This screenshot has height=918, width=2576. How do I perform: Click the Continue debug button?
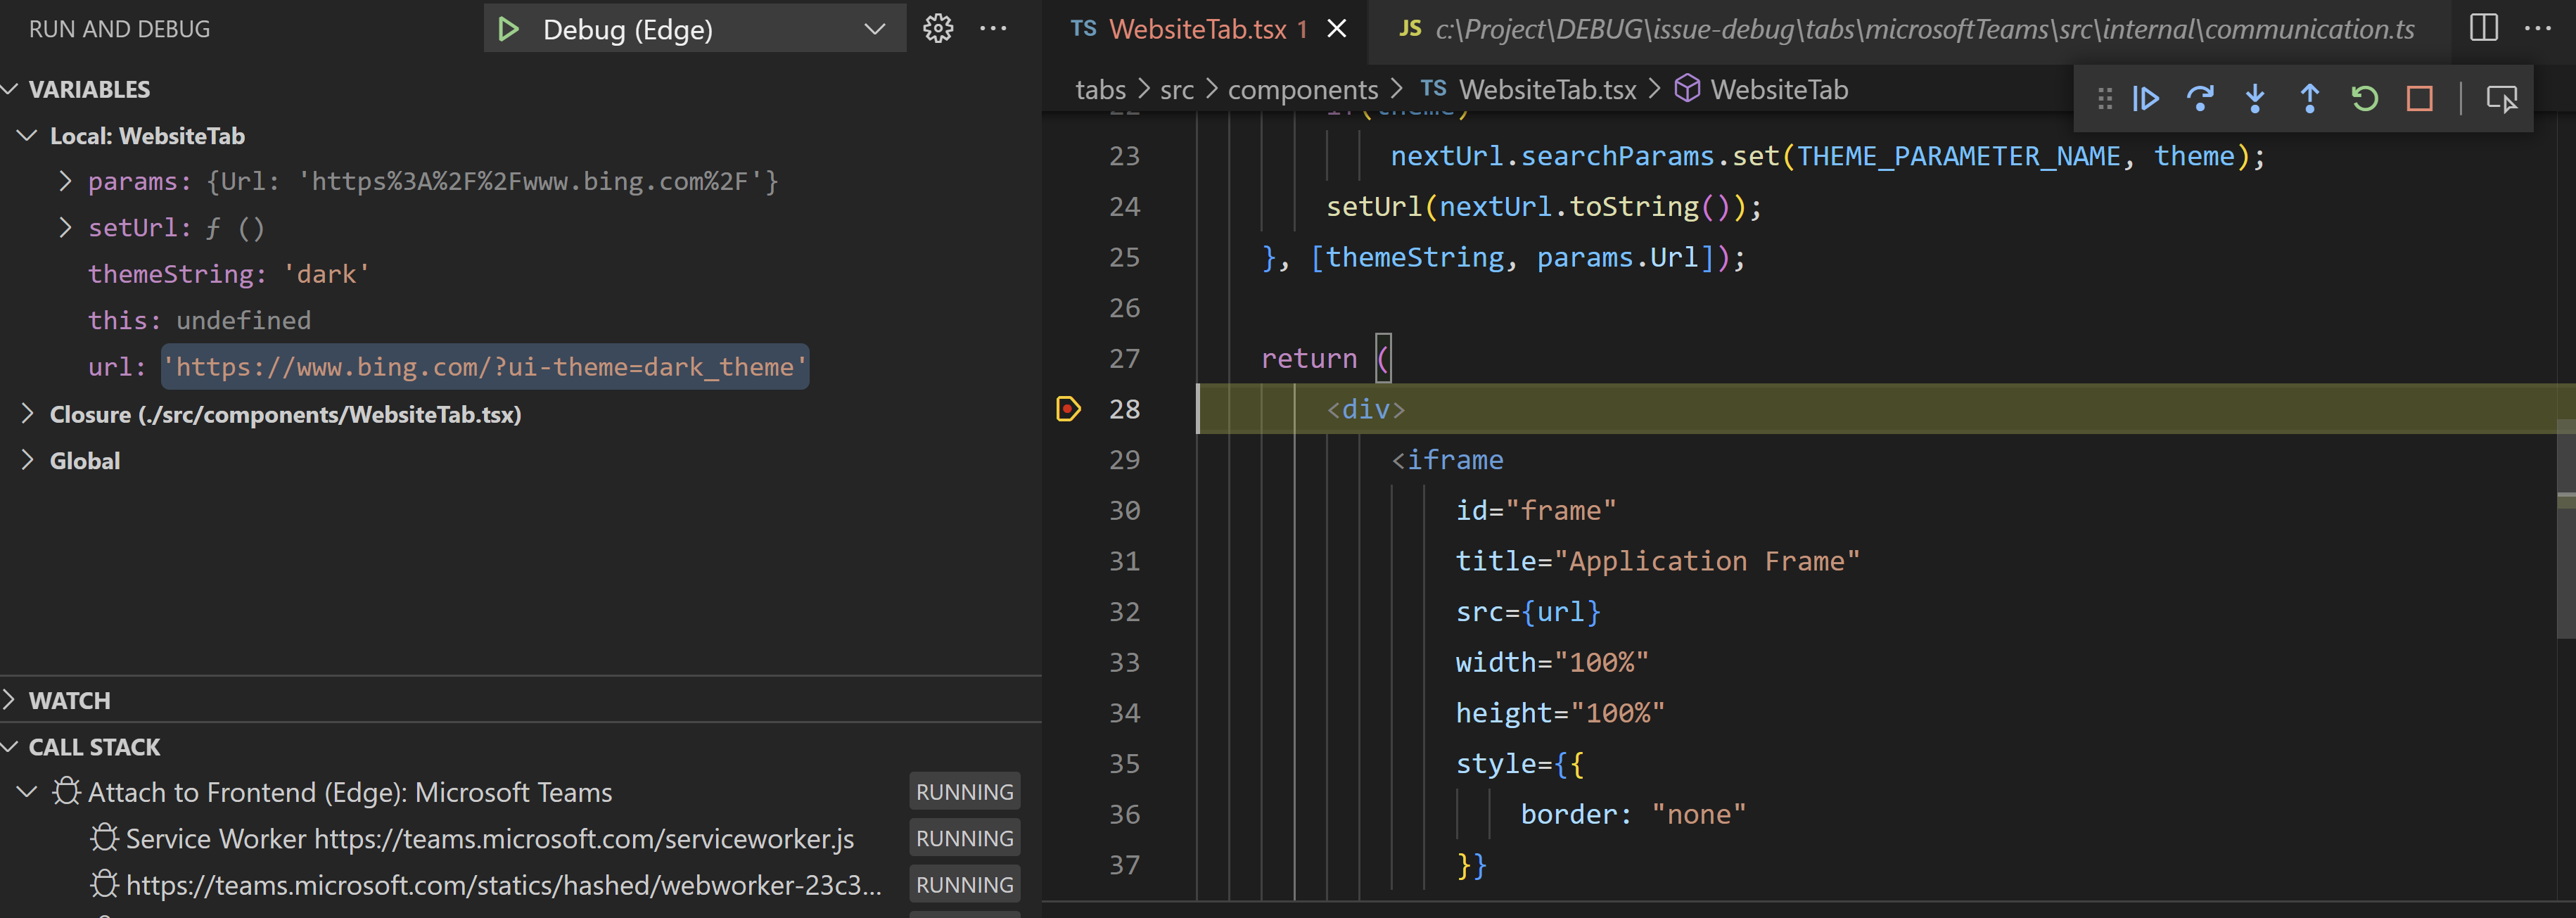click(2146, 99)
